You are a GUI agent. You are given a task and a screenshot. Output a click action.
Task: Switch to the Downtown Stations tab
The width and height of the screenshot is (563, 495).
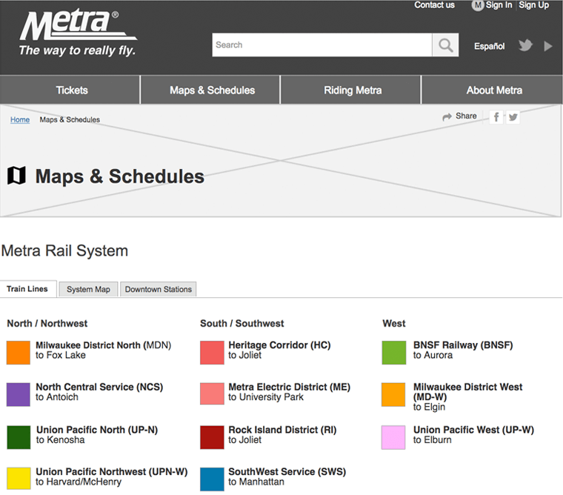pyautogui.click(x=159, y=290)
